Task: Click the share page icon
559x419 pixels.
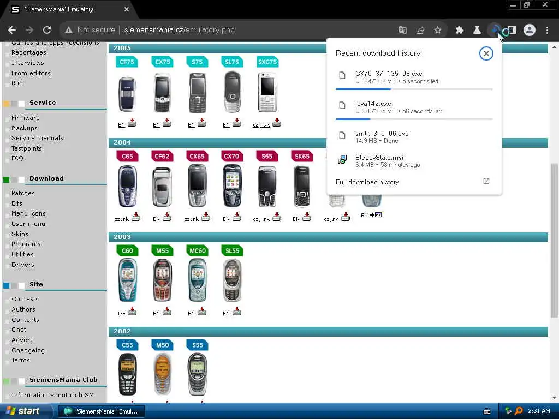Action: (420, 30)
